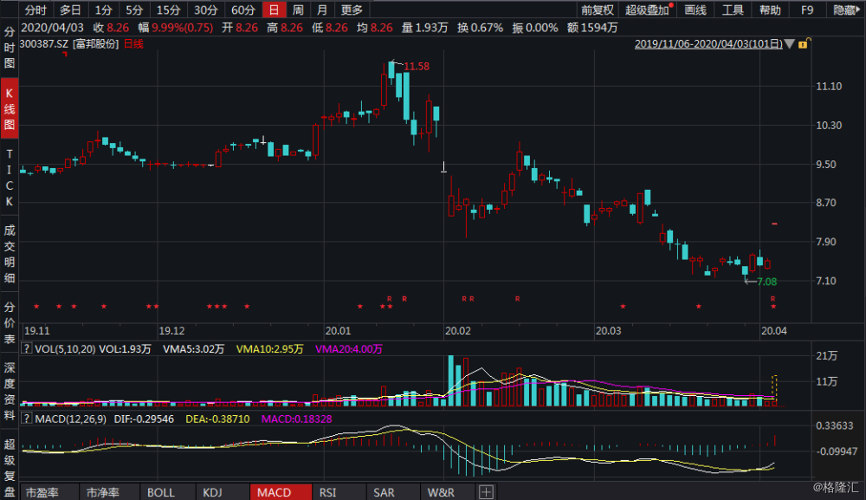Click the 7.08 low price marker
Image resolution: width=866 pixels, height=500 pixels.
tap(766, 282)
